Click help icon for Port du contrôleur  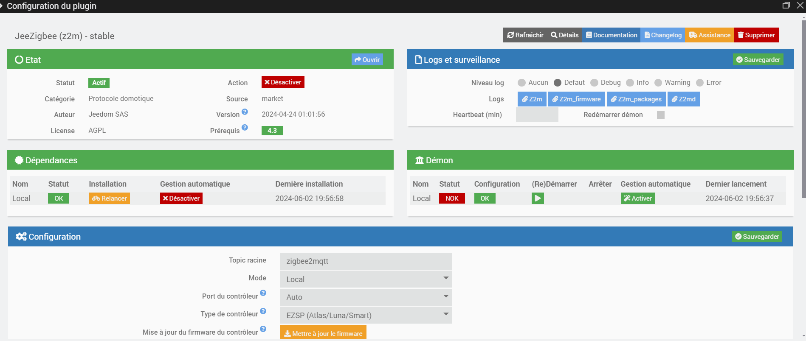(x=263, y=293)
